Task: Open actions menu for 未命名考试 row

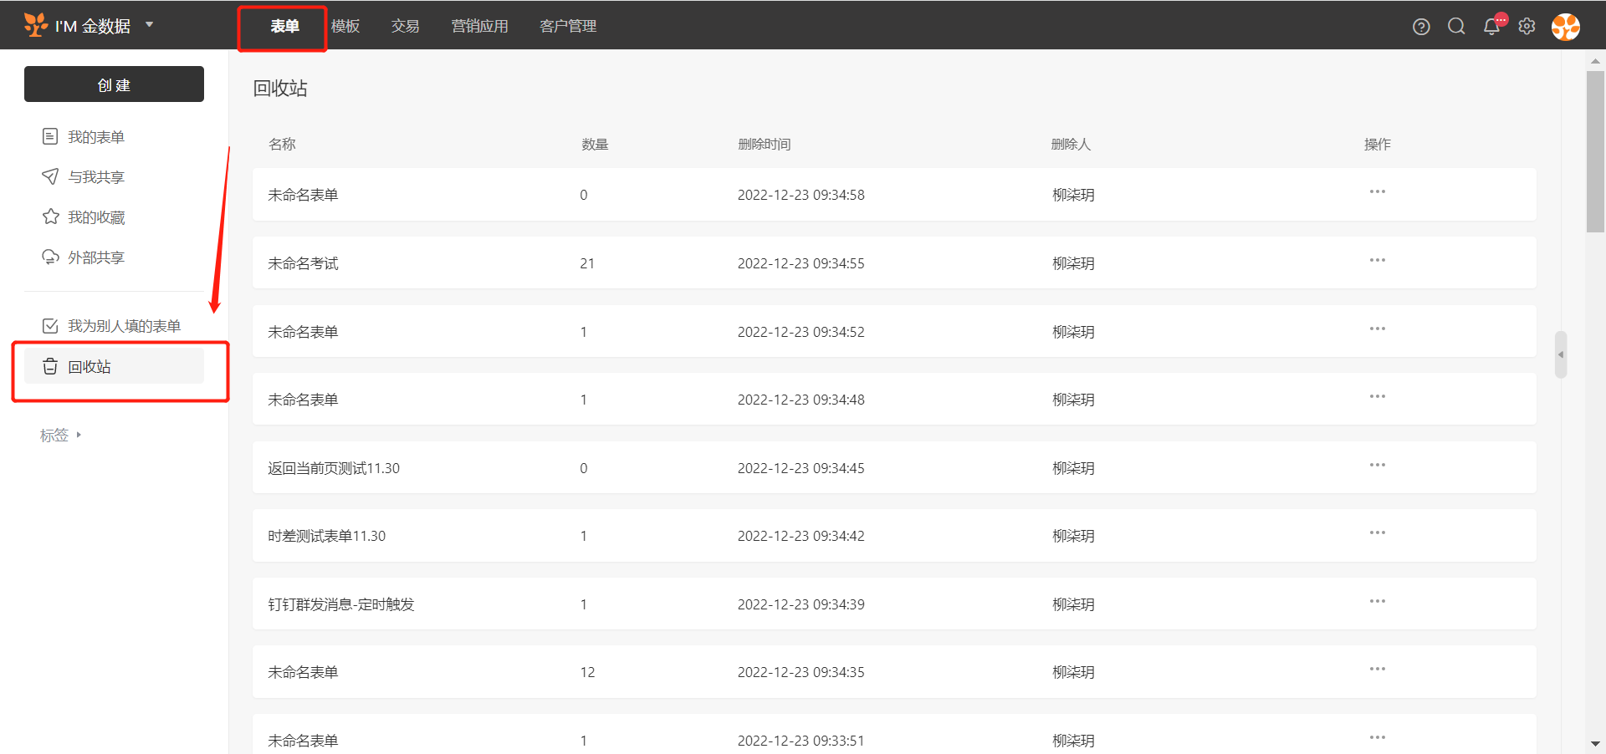Action: (1377, 261)
